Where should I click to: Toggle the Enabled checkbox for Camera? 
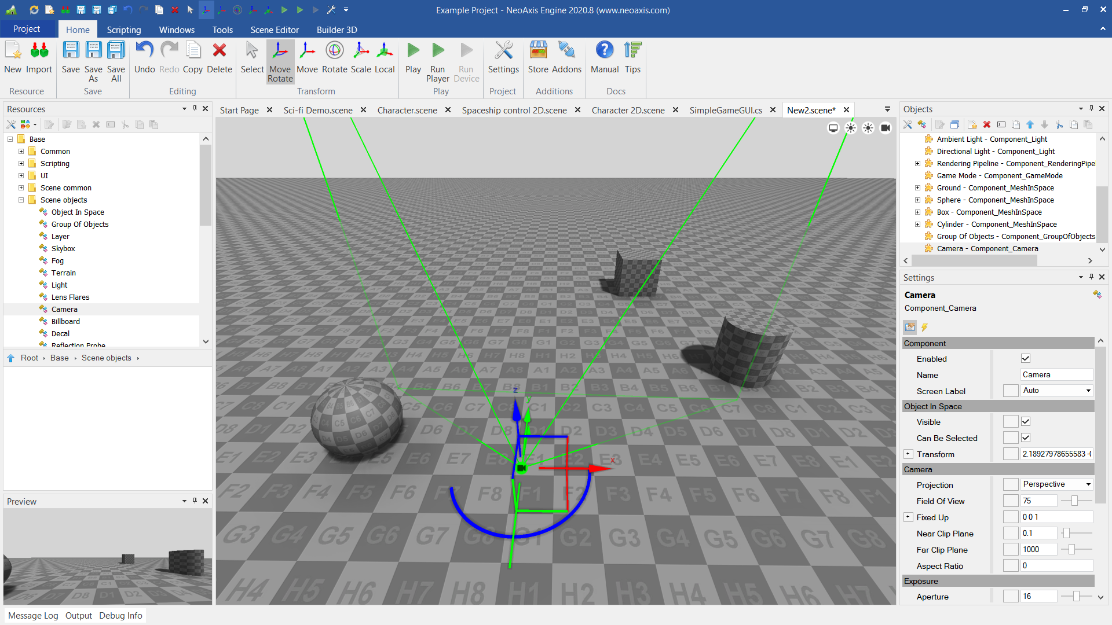1026,359
